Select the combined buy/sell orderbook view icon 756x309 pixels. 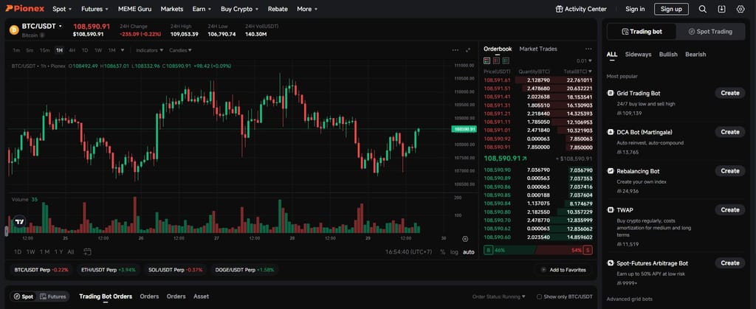point(487,60)
